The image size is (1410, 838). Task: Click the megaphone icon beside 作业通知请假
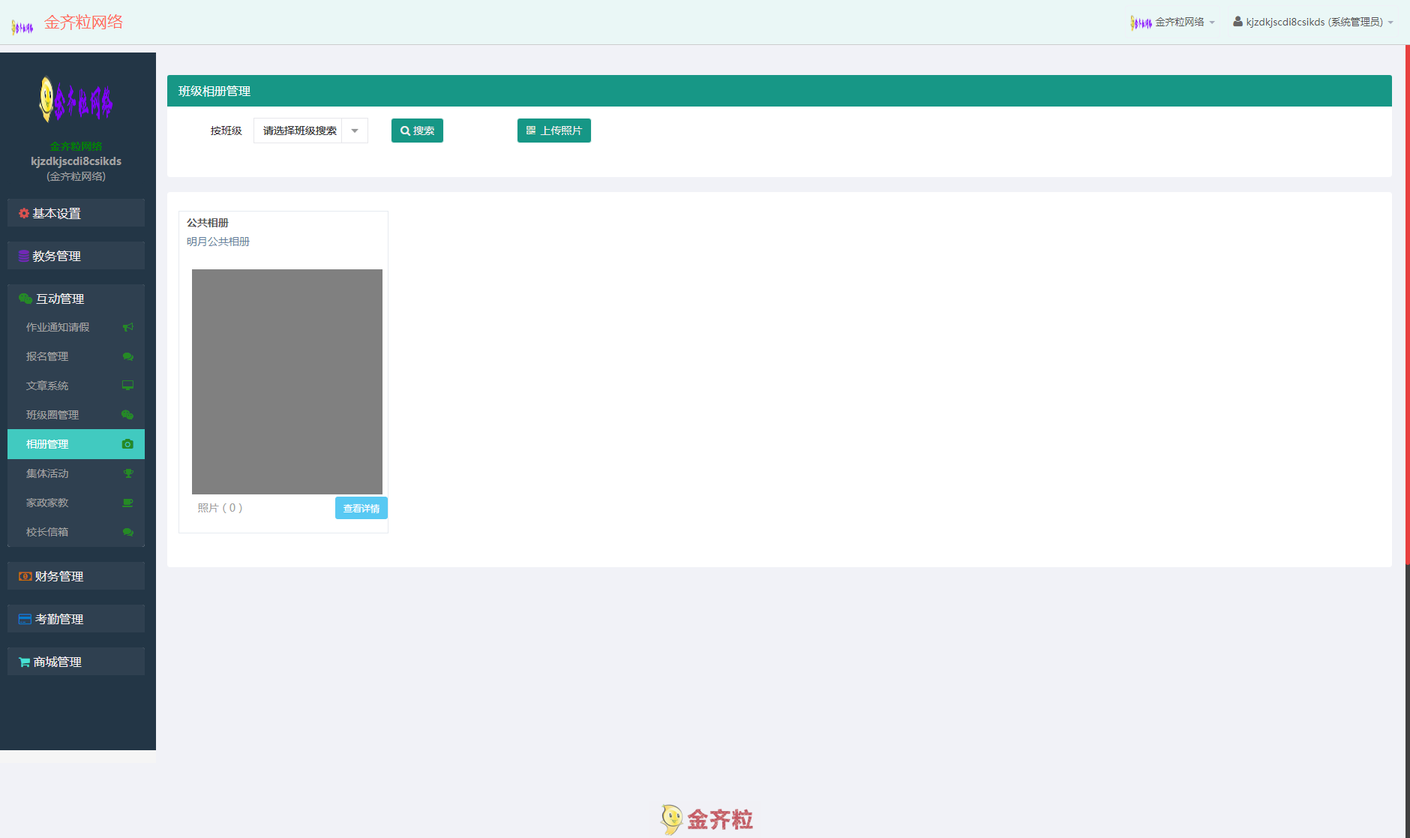pos(127,327)
